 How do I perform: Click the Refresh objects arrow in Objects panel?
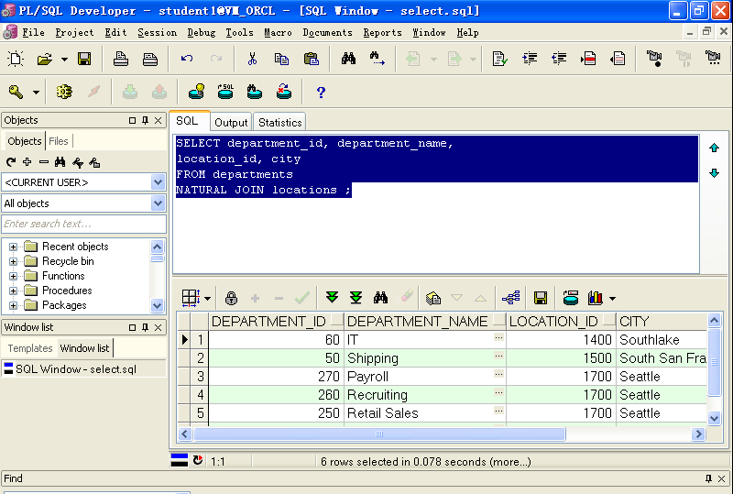pos(11,162)
